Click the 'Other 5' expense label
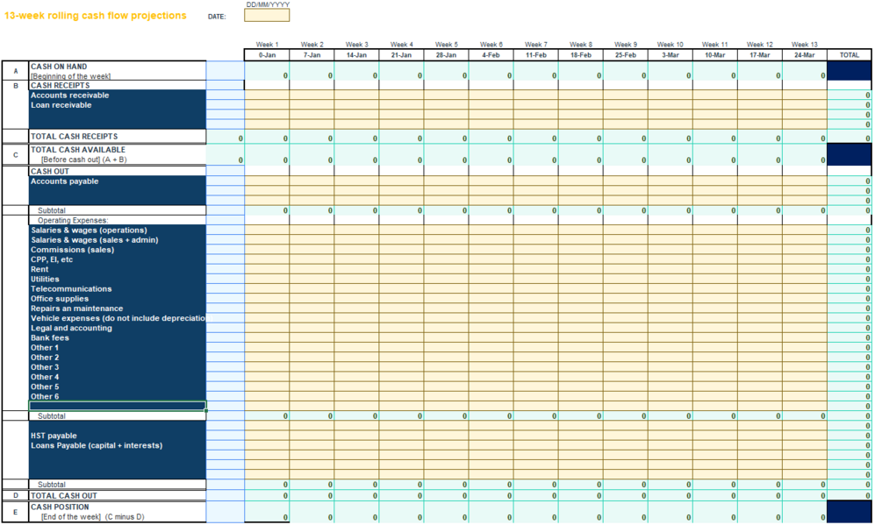Viewport: 882px width, 532px height. pyautogui.click(x=45, y=387)
